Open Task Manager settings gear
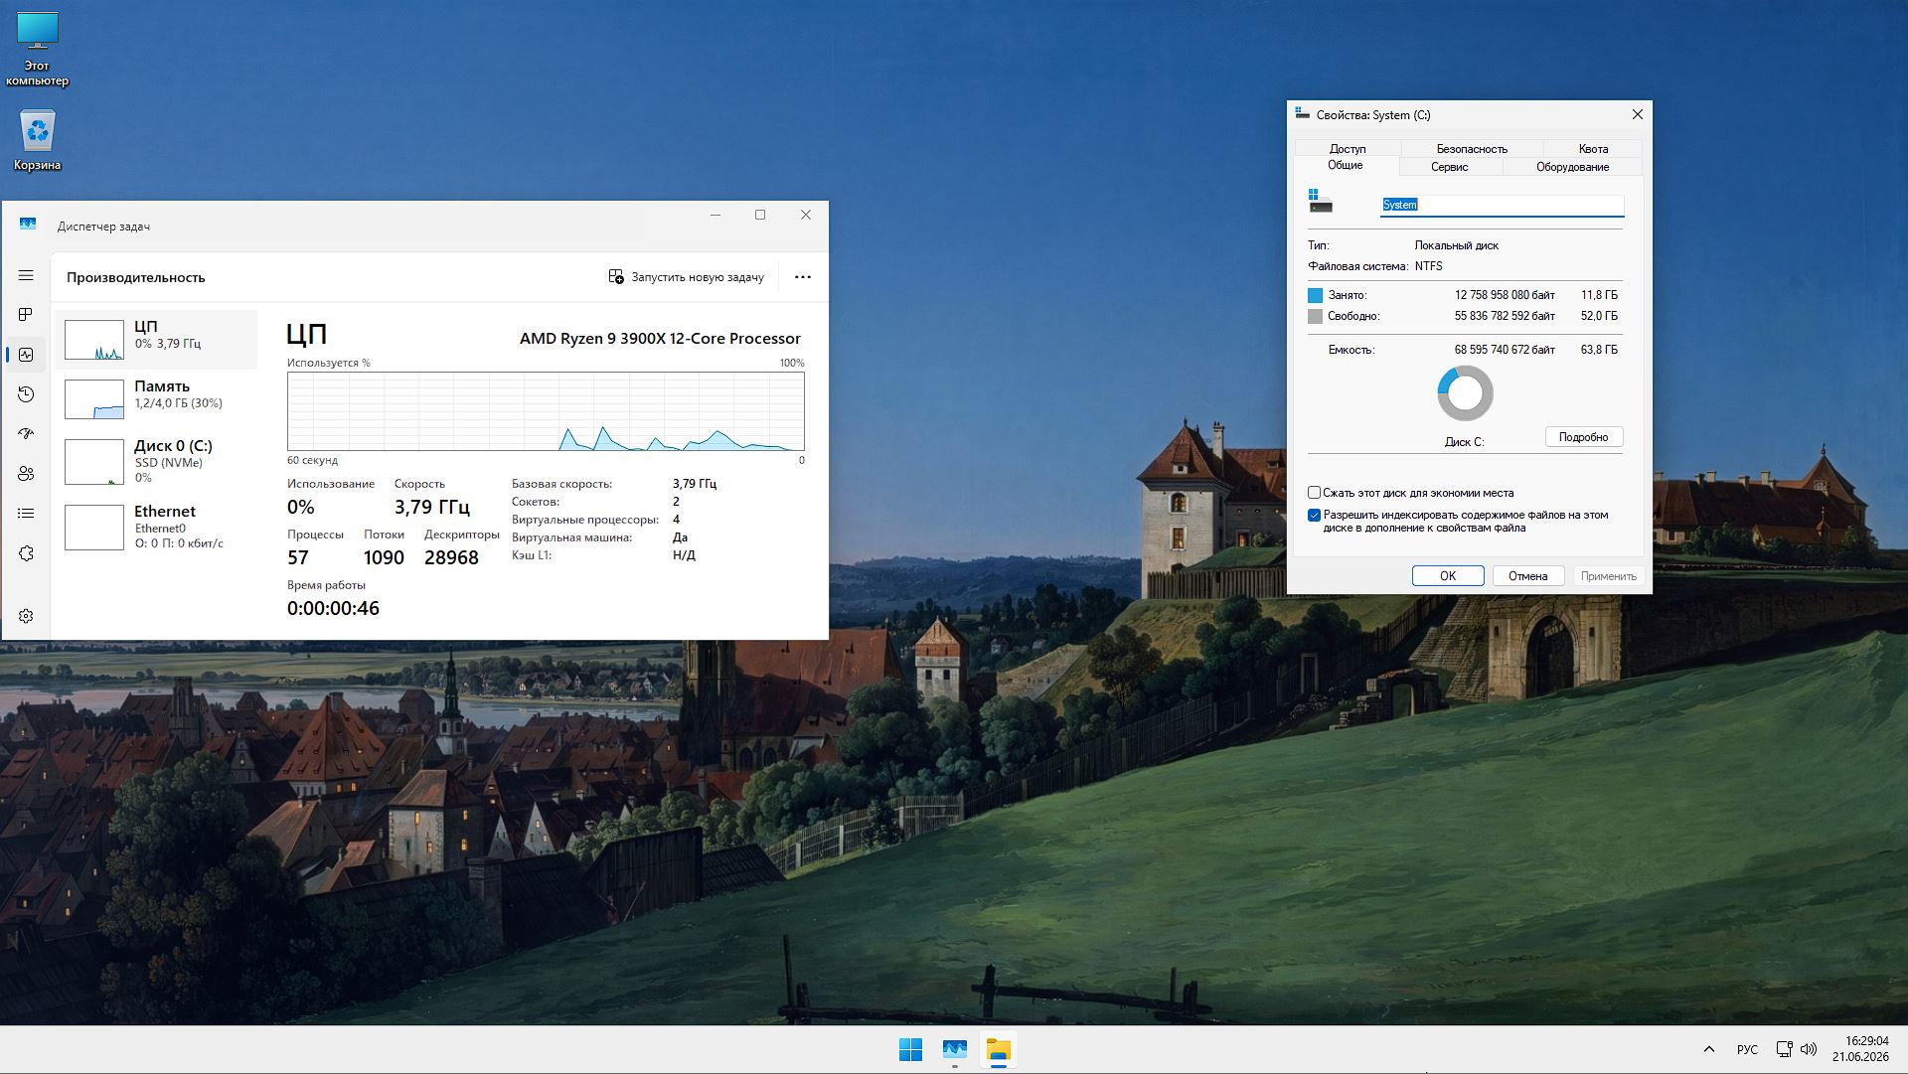The height and width of the screenshot is (1074, 1908). (26, 616)
